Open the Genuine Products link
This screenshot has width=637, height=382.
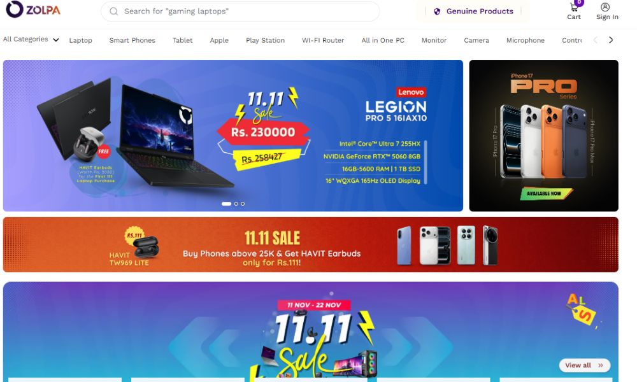[474, 11]
